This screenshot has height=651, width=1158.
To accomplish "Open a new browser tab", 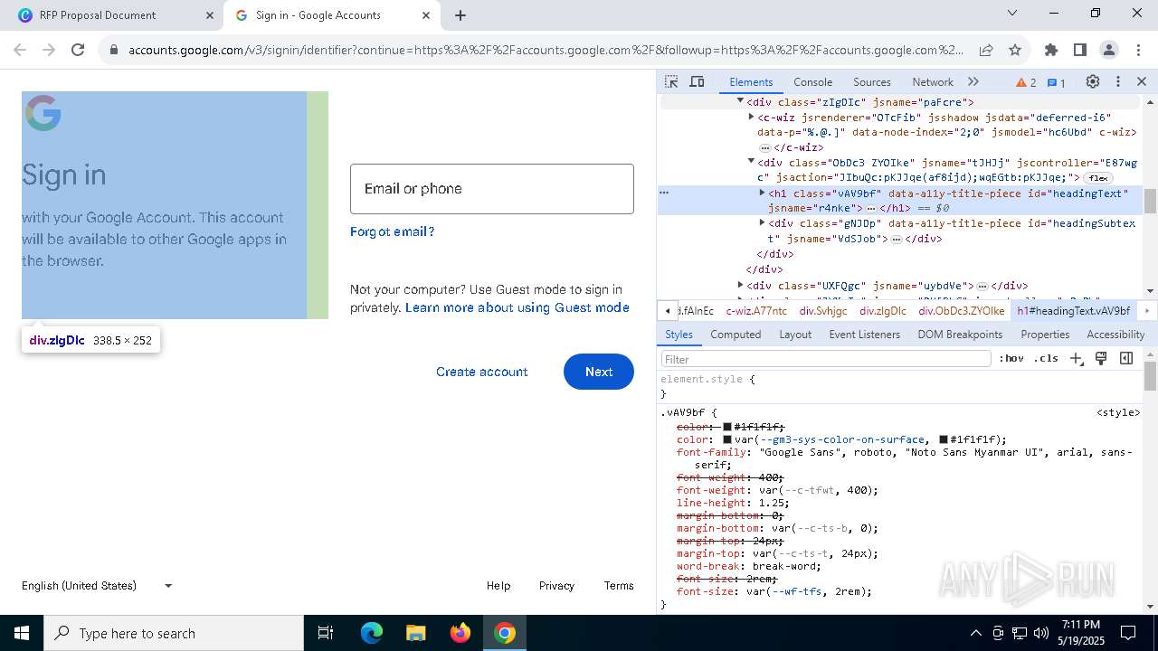I will [460, 15].
